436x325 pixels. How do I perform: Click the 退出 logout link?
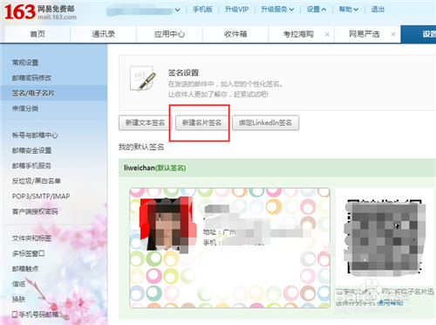tap(378, 10)
